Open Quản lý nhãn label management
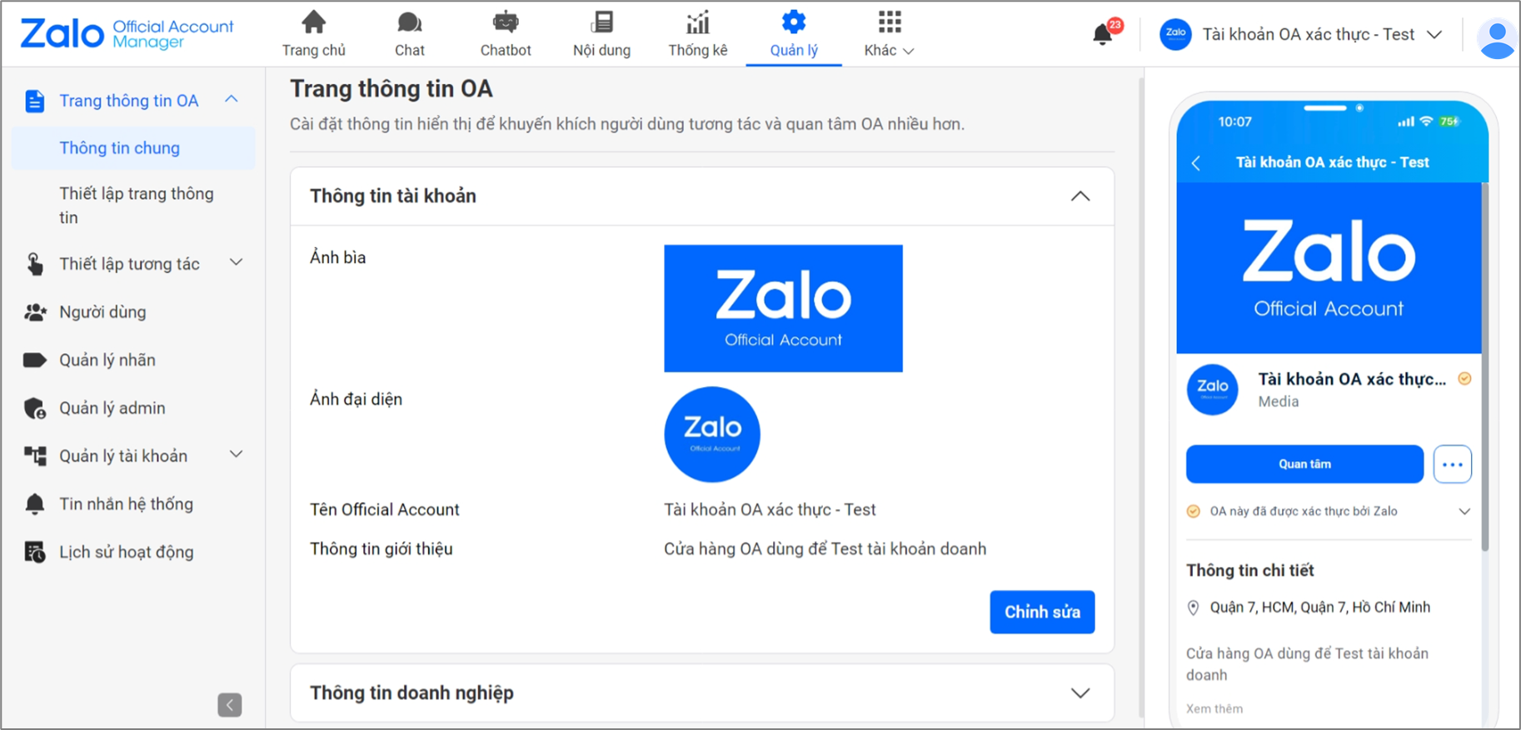The width and height of the screenshot is (1521, 730). (107, 360)
